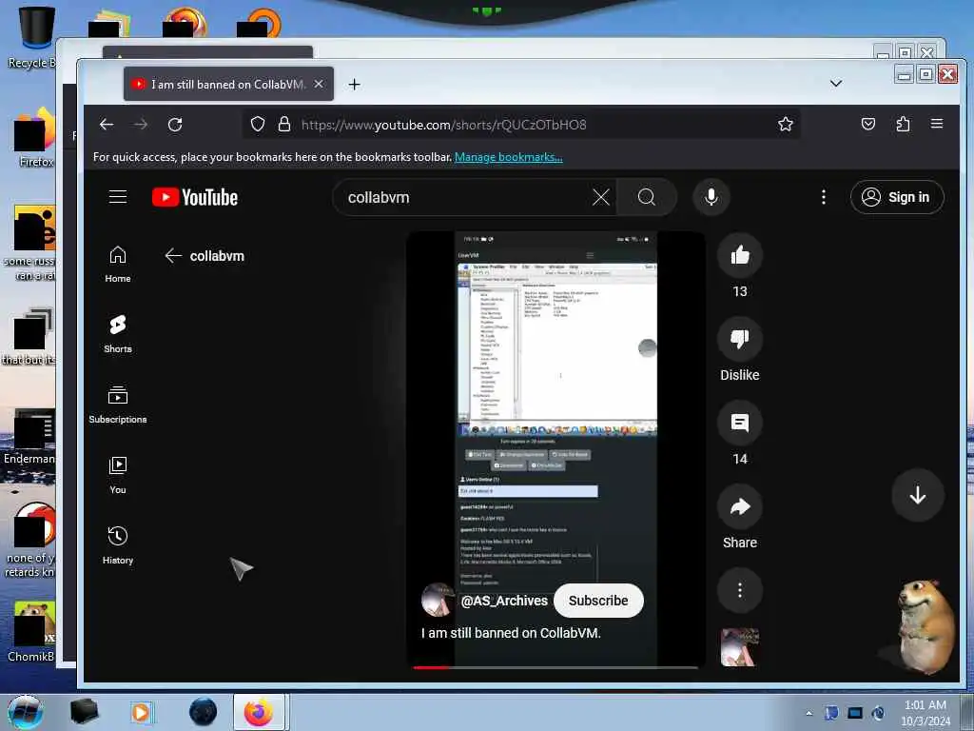The height and width of the screenshot is (731, 974).
Task: Show hidden system tray icons
Action: (808, 713)
